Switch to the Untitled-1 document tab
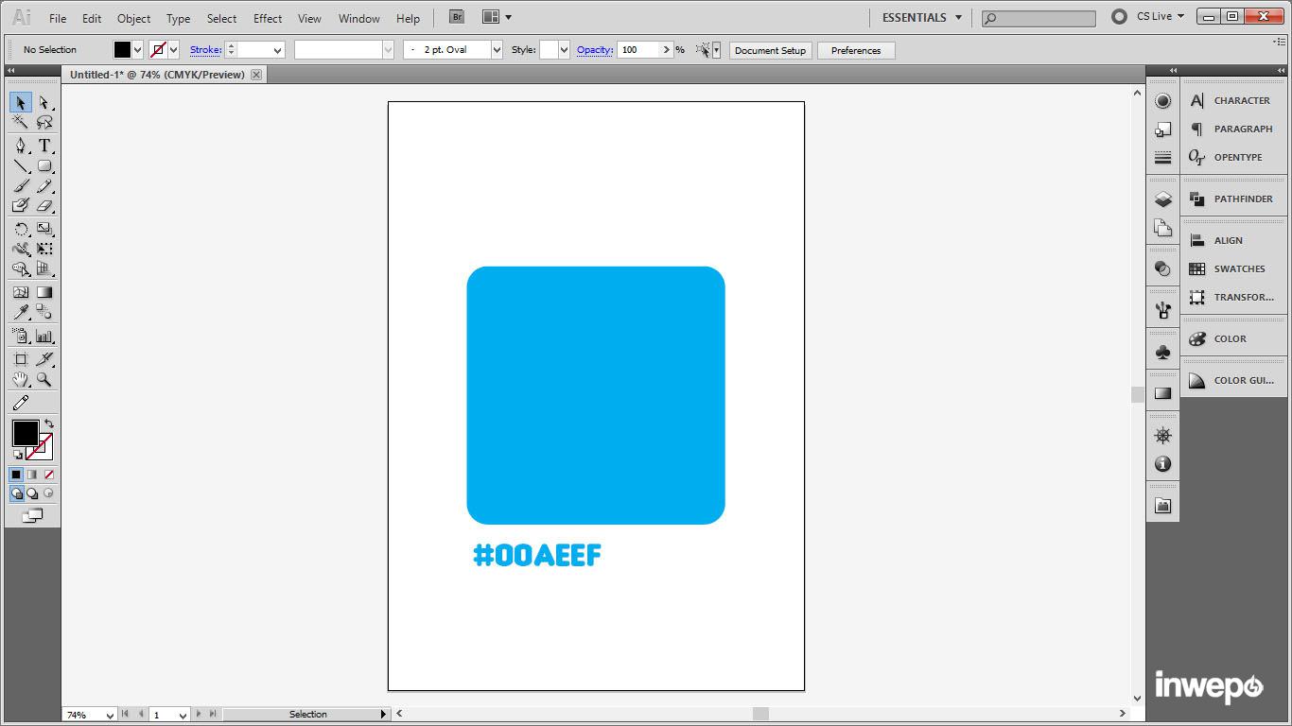The image size is (1292, 726). pyautogui.click(x=157, y=75)
